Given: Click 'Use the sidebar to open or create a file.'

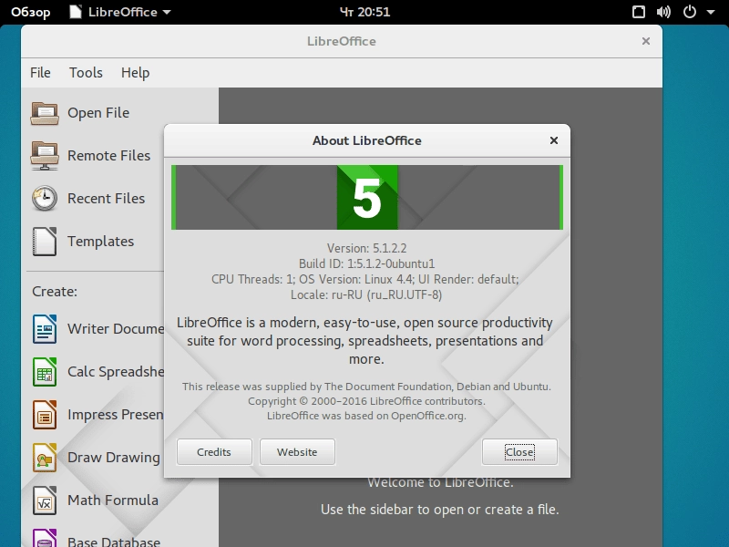Looking at the screenshot, I should [x=440, y=510].
